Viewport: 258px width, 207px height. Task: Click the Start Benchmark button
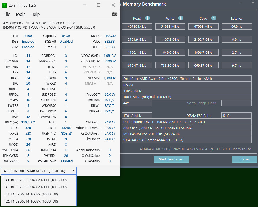tap(171, 159)
